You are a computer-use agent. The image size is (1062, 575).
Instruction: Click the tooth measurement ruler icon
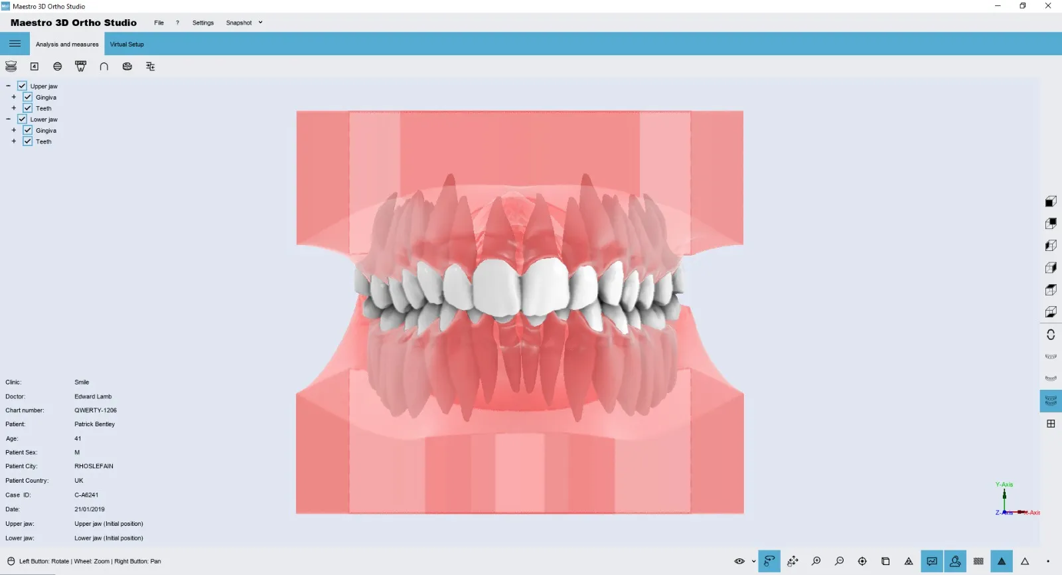(x=81, y=66)
